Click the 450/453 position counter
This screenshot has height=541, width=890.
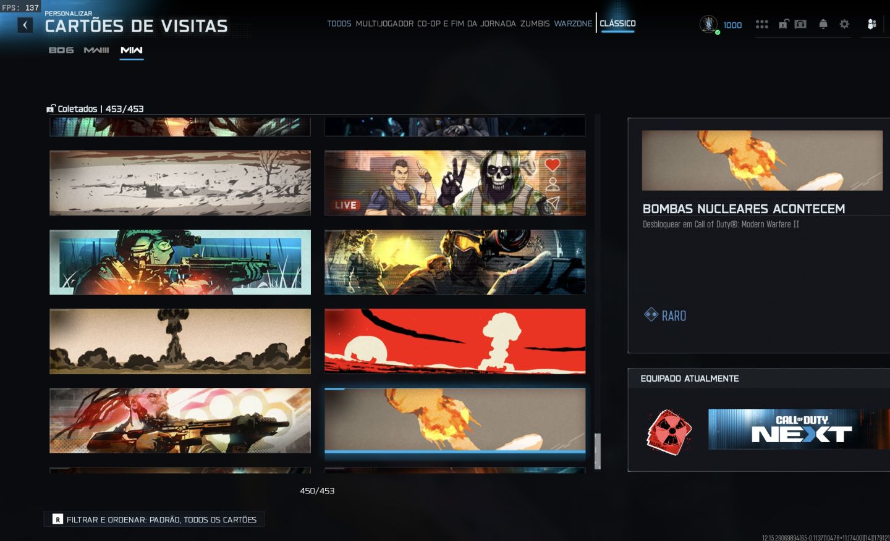tap(317, 491)
